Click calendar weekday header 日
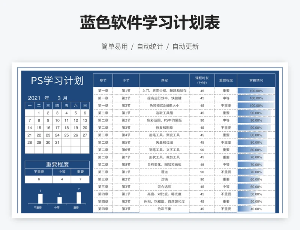Screen dimensions: 300x230 coord(85,105)
